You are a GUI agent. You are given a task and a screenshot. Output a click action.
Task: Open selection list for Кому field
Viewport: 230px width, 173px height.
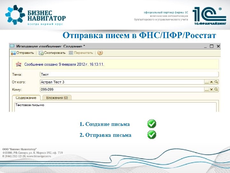pyautogui.click(x=207, y=89)
